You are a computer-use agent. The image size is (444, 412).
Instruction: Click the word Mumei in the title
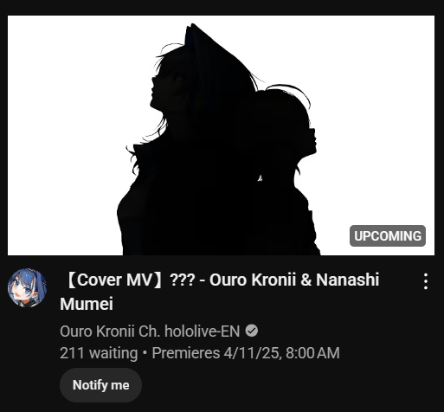pos(87,304)
